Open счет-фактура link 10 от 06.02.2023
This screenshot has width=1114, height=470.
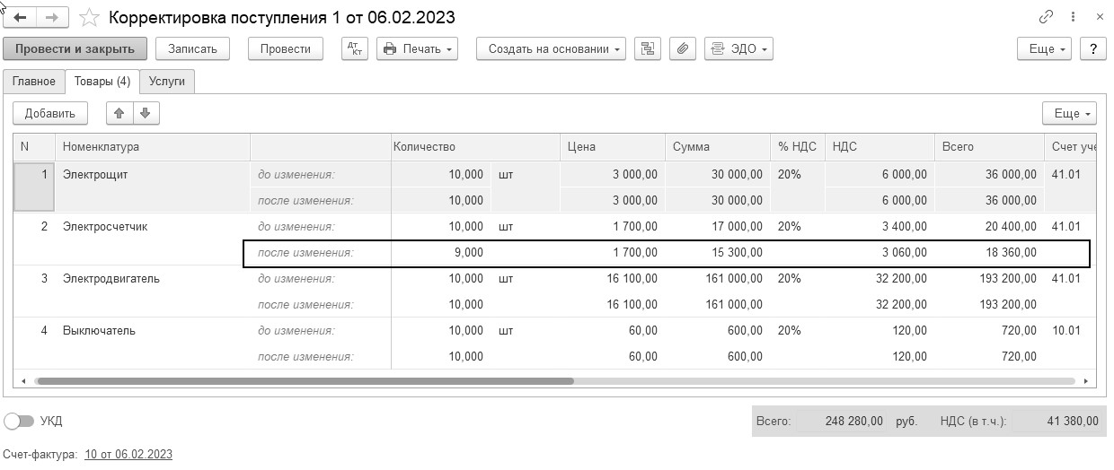click(128, 455)
